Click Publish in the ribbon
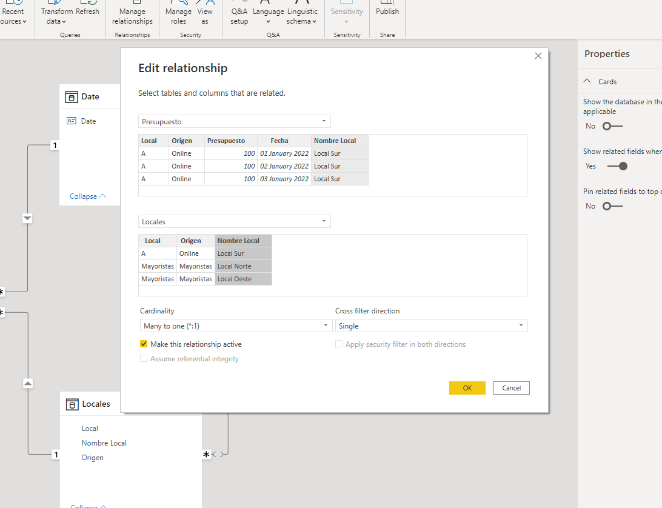Screen dimensions: 662x508 pos(387,12)
